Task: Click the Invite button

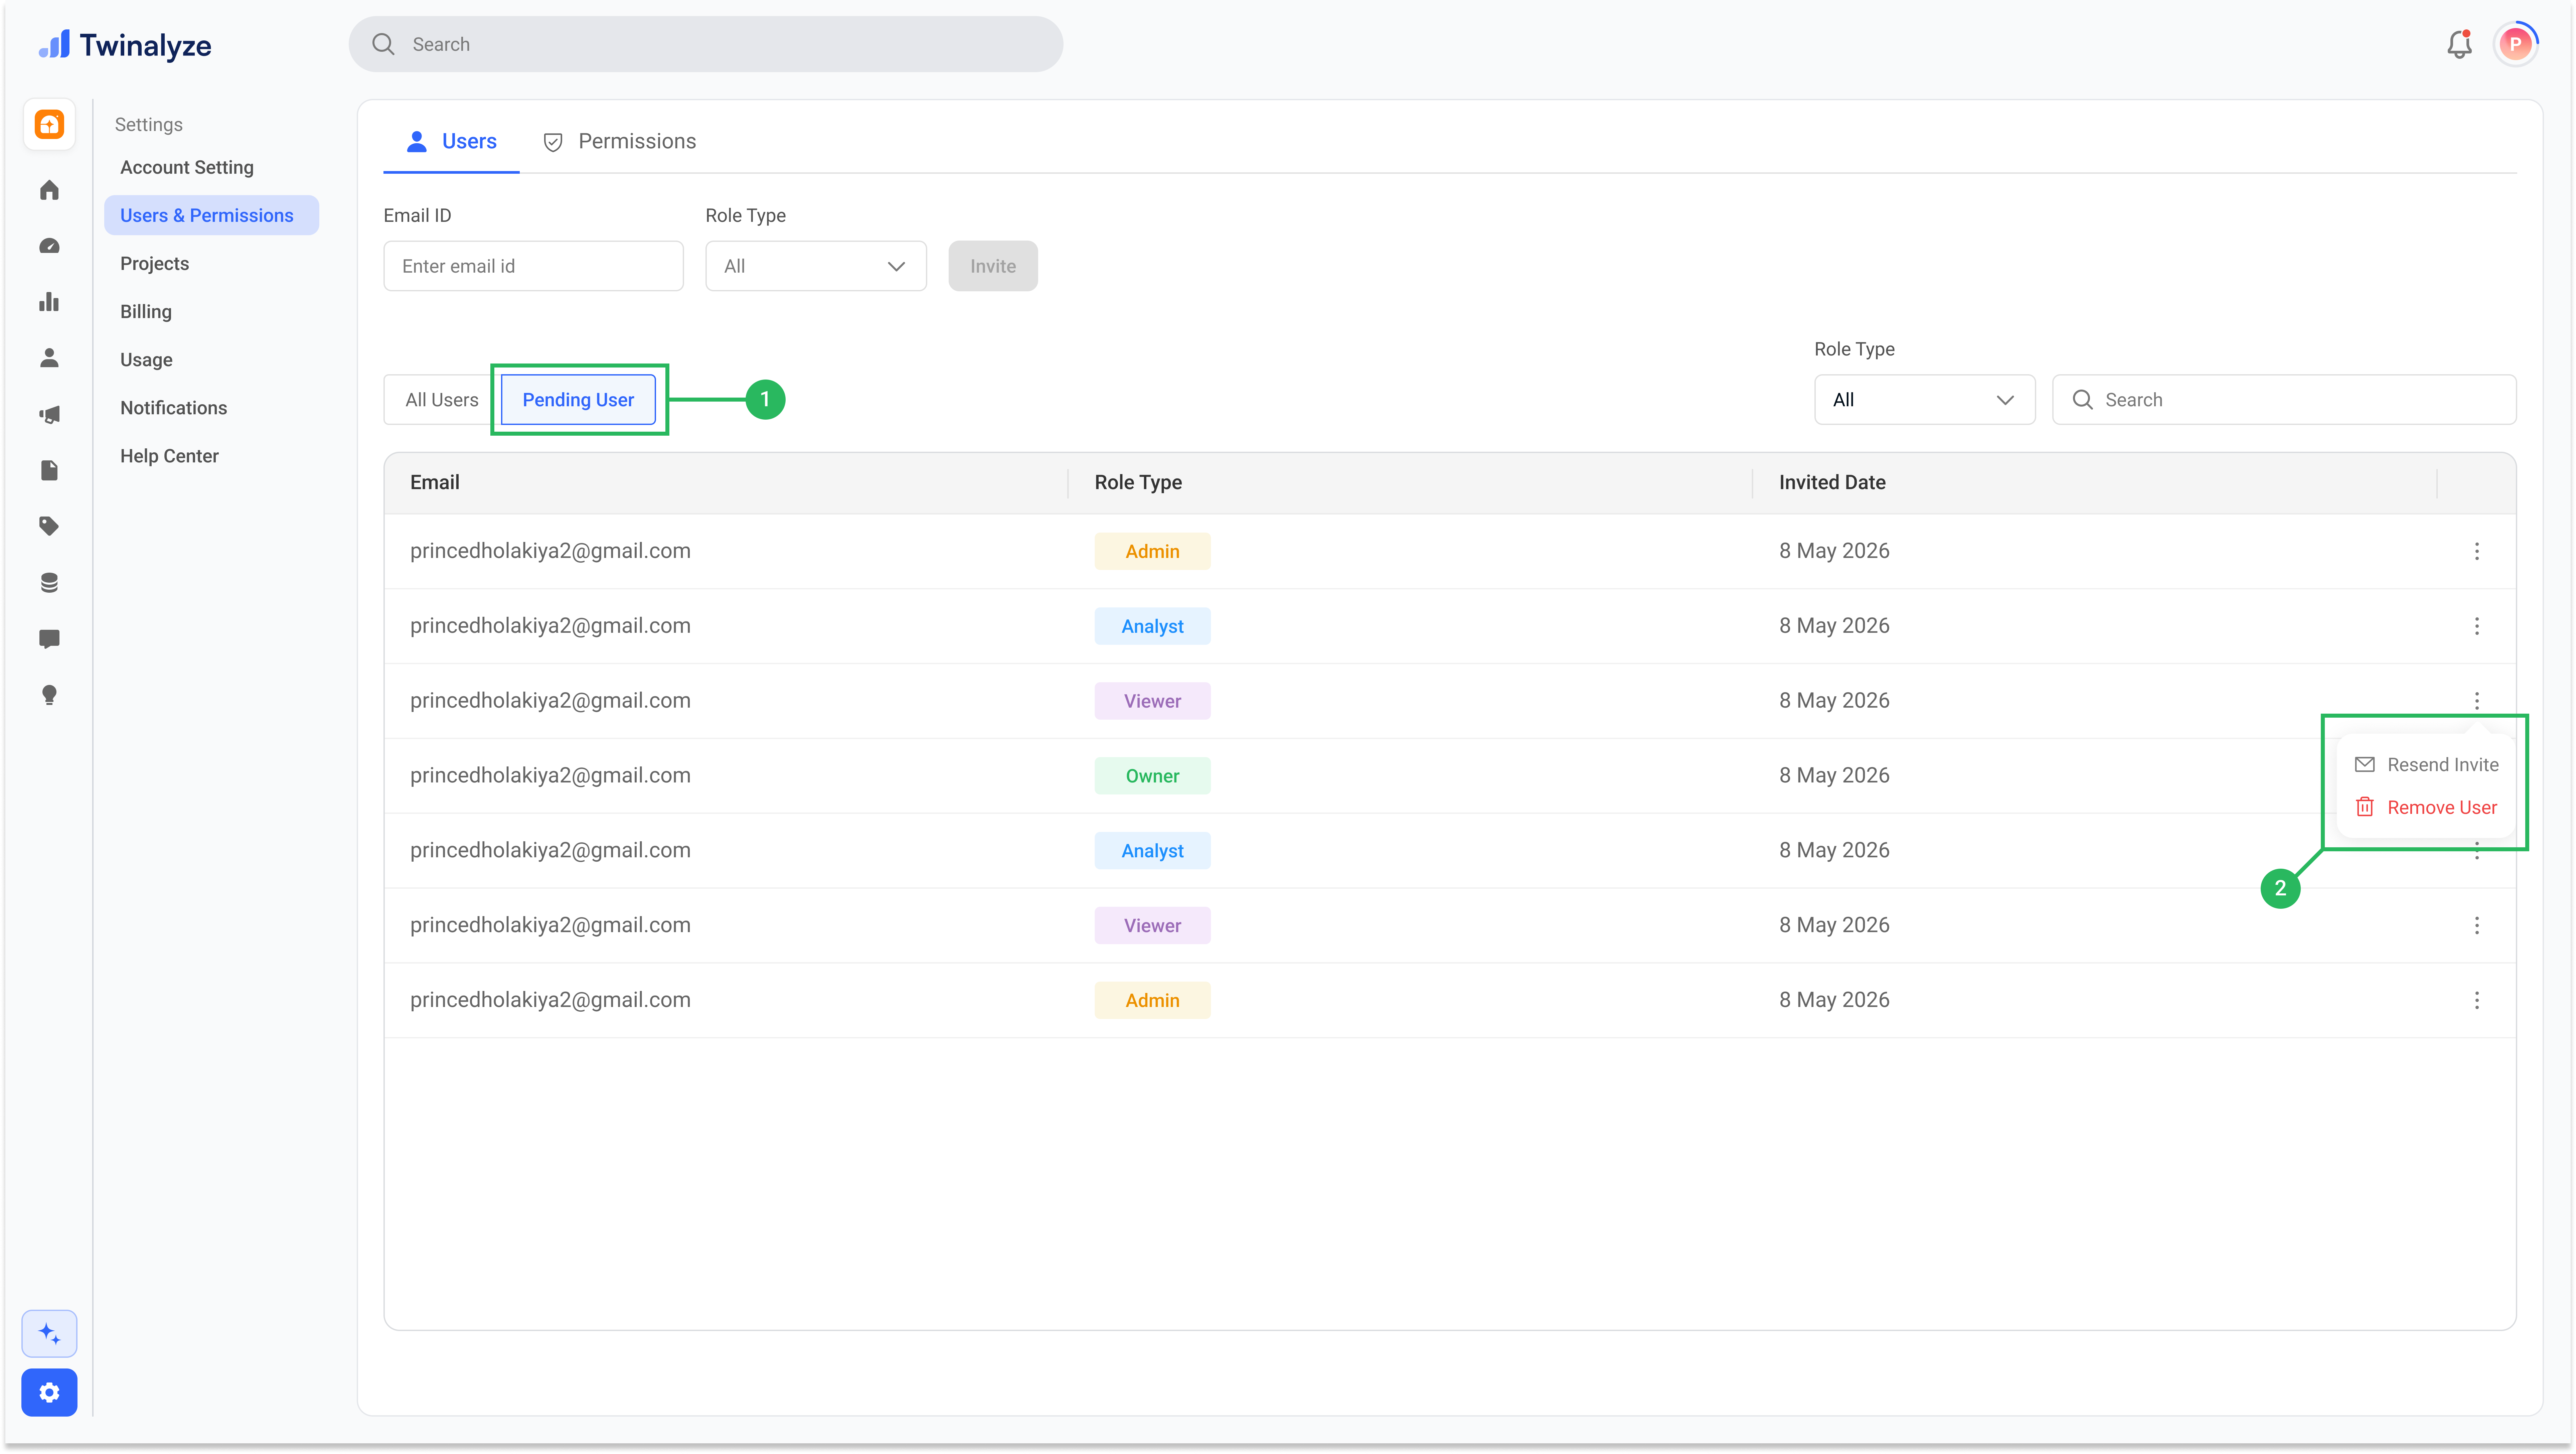Action: pos(993,266)
